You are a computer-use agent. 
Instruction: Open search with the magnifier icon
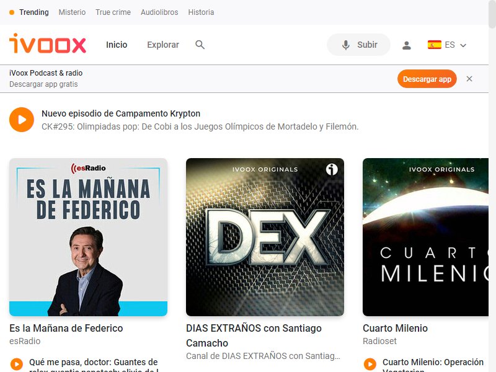pyautogui.click(x=200, y=45)
